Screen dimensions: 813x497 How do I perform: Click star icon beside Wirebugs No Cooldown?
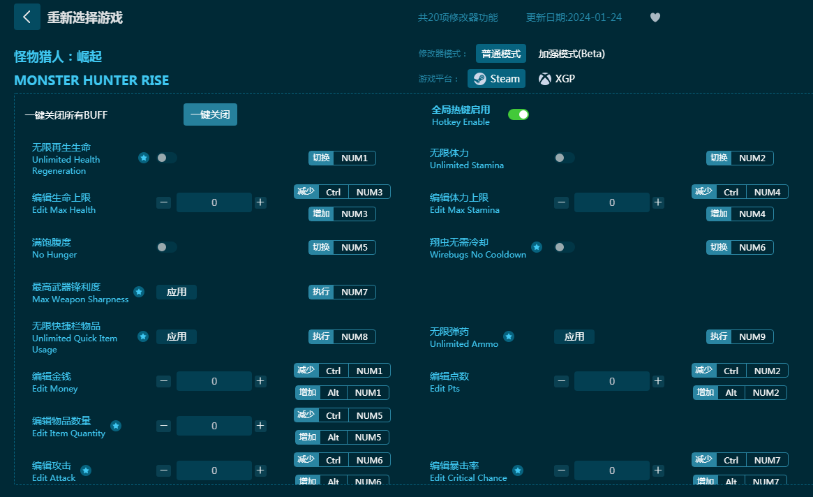(537, 247)
